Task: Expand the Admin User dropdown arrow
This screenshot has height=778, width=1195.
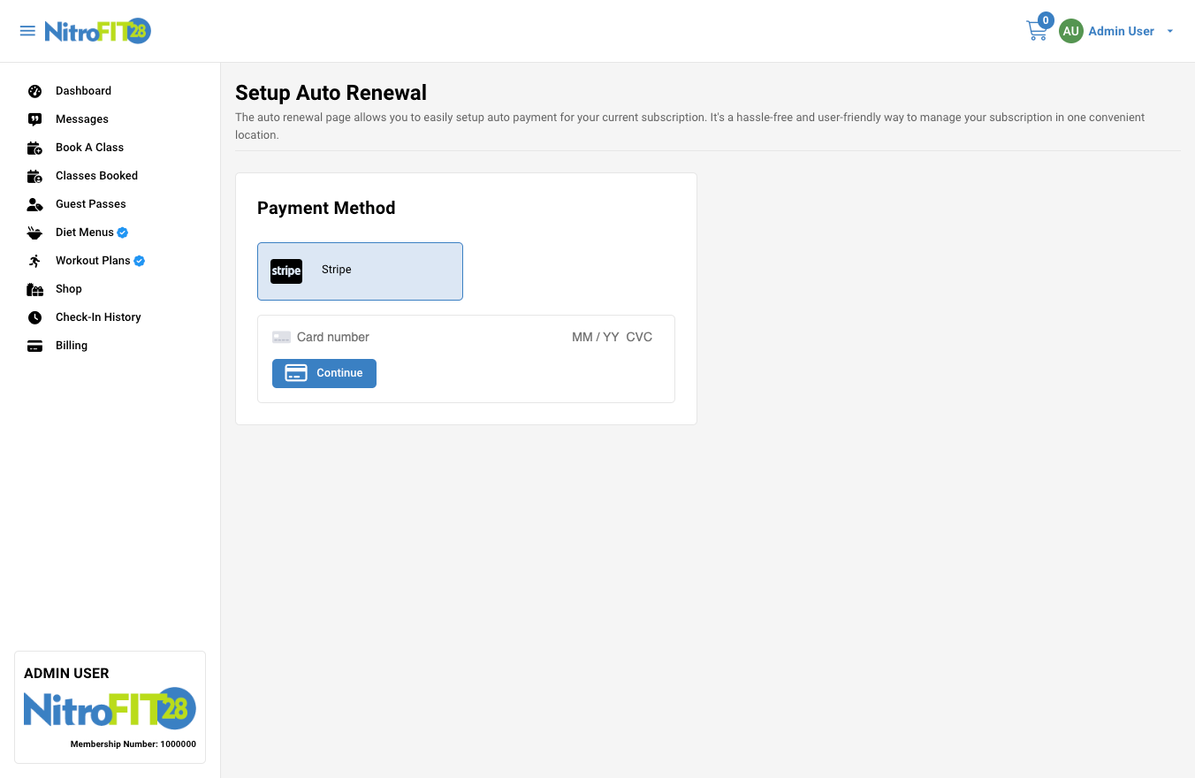Action: 1170,31
